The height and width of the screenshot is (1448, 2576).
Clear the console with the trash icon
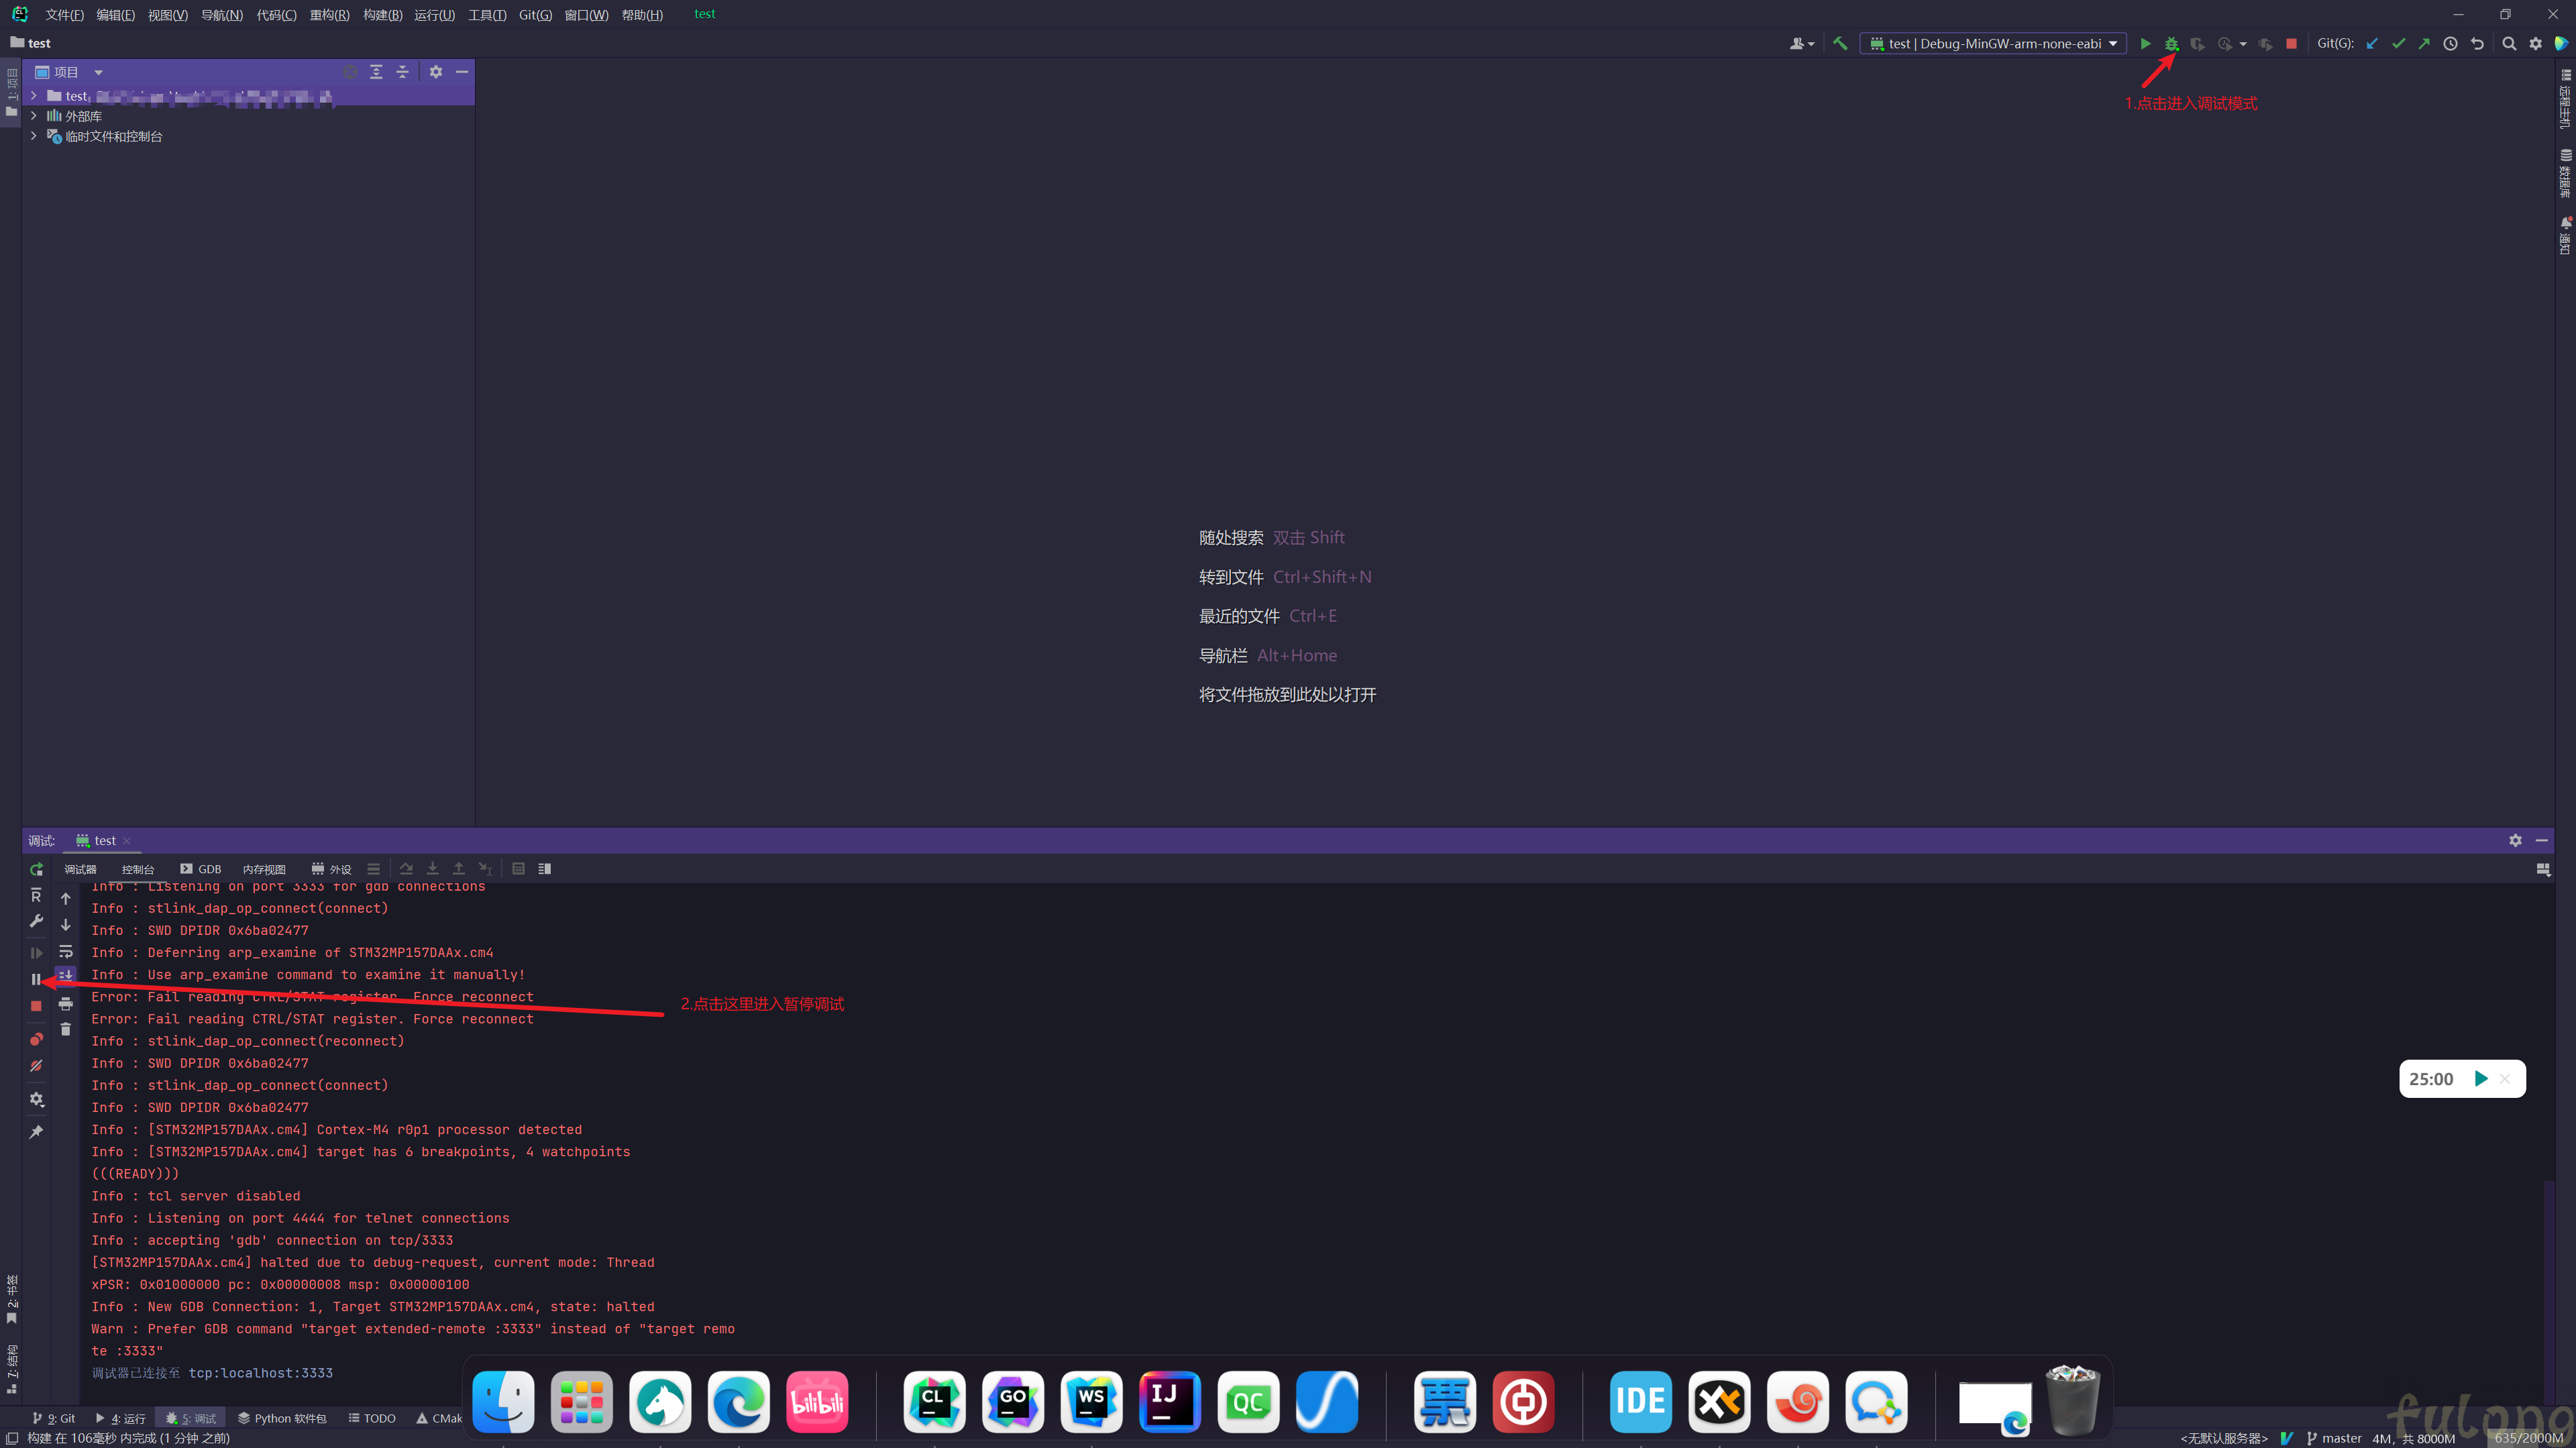[66, 1029]
